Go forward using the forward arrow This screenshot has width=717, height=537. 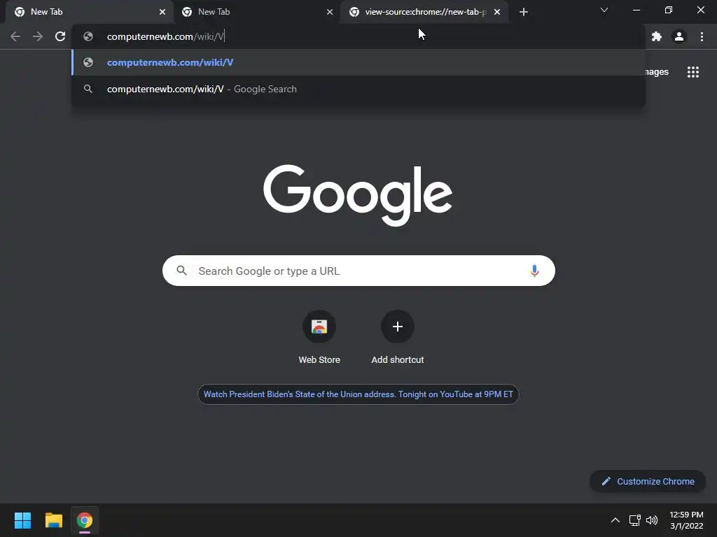click(x=38, y=36)
